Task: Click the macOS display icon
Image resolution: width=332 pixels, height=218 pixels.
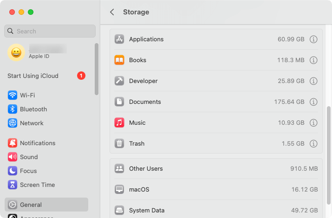Action: pos(119,189)
